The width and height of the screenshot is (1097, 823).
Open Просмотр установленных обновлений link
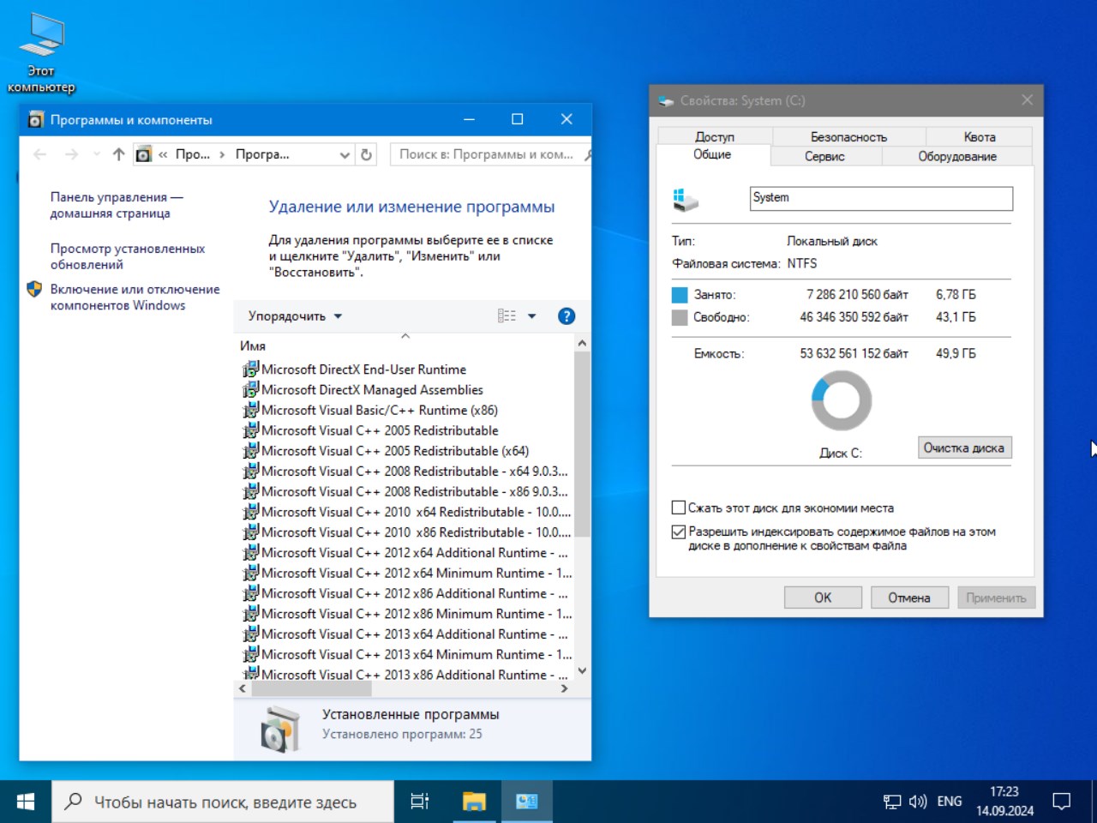point(127,256)
